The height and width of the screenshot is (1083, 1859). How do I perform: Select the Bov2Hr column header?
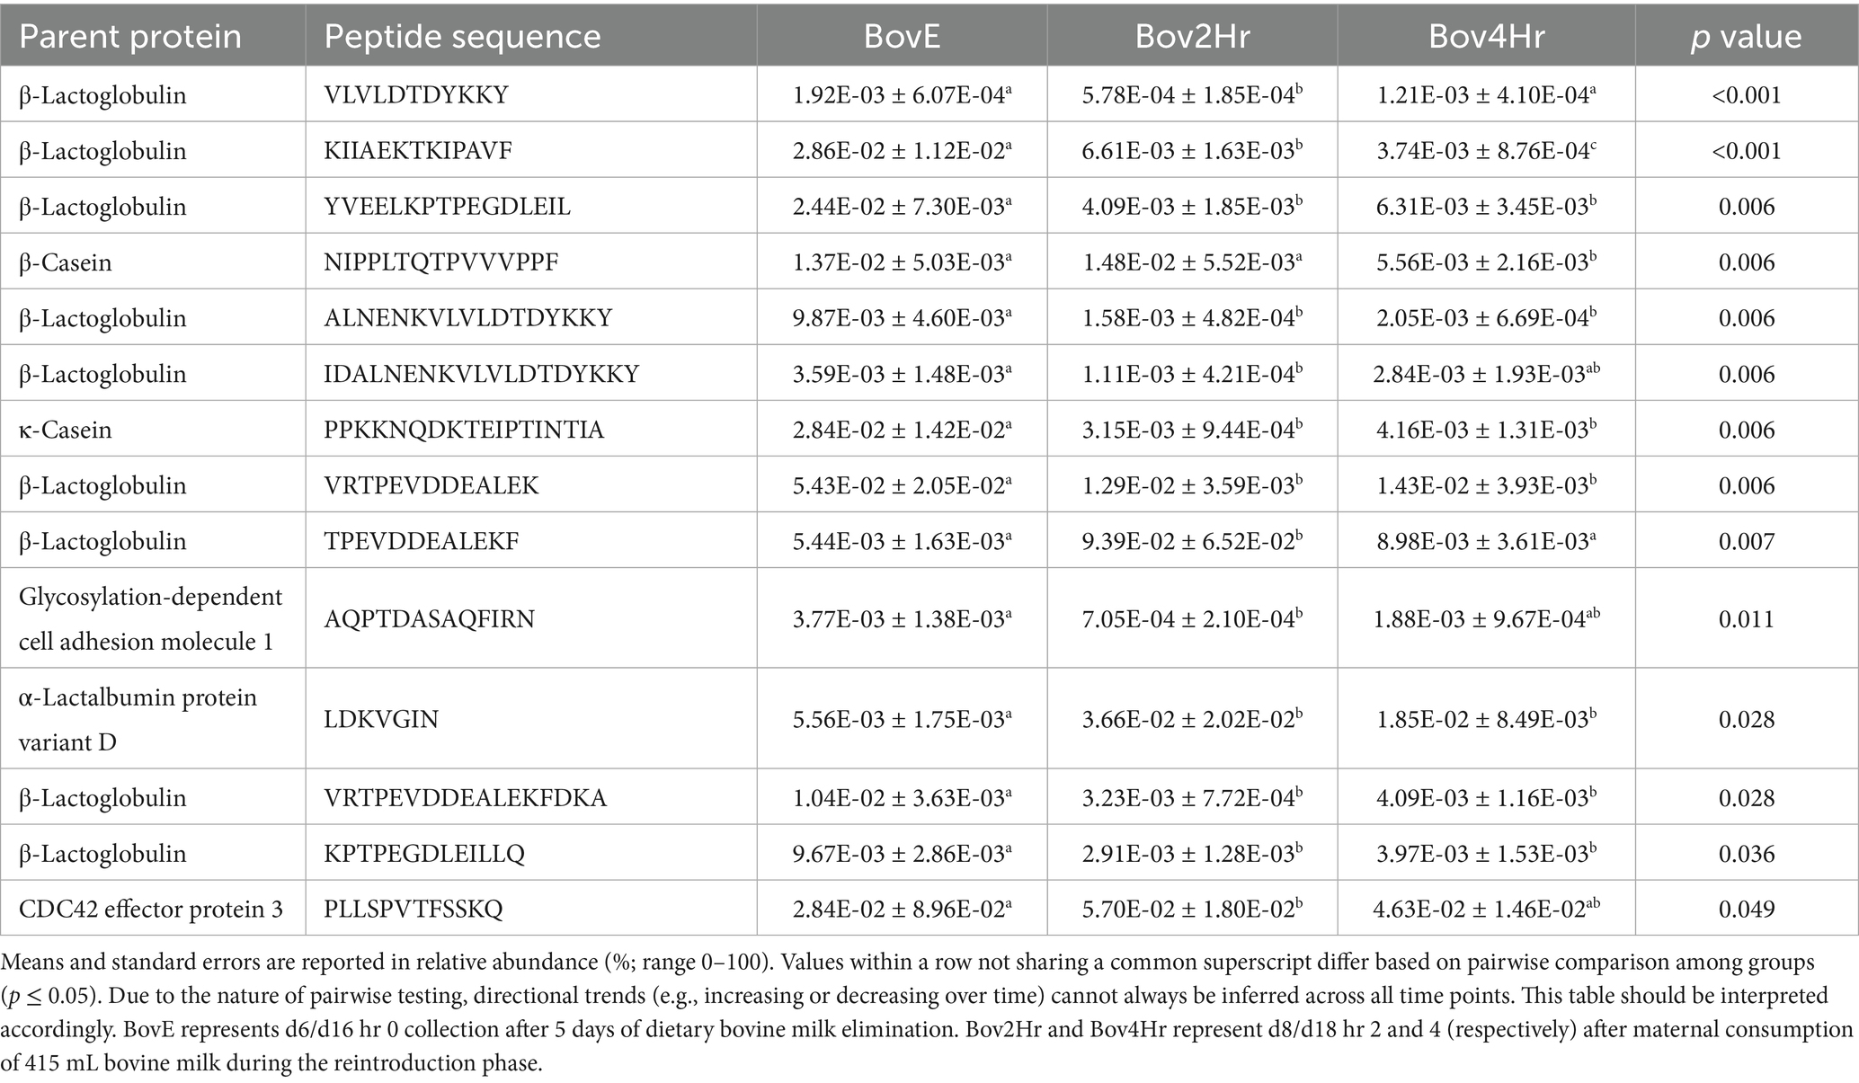(x=1192, y=36)
